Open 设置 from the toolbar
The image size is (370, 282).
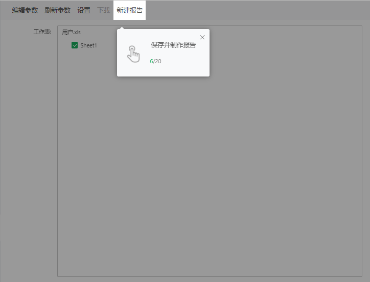tap(84, 10)
